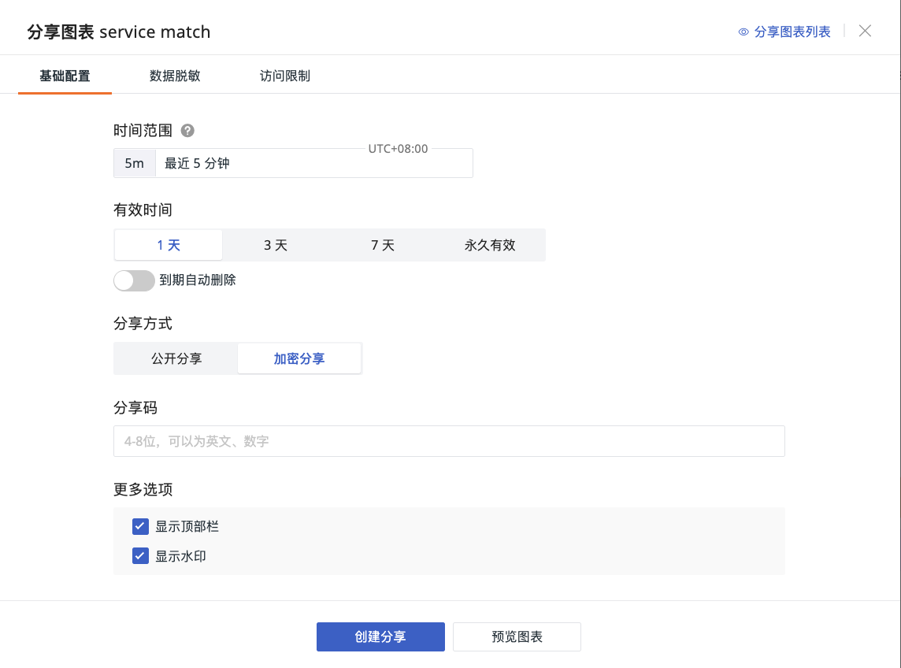Select 公开分享 sharing method
Image resolution: width=901 pixels, height=668 pixels.
click(x=176, y=358)
